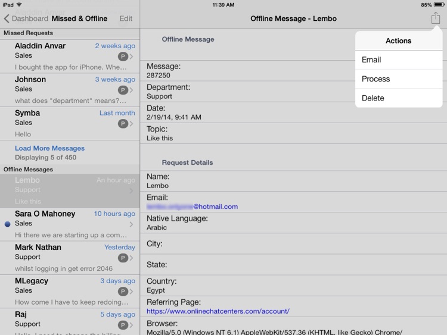Tap the P badge on Aladdin Anvar row
The image size is (447, 335).
(x=123, y=57)
